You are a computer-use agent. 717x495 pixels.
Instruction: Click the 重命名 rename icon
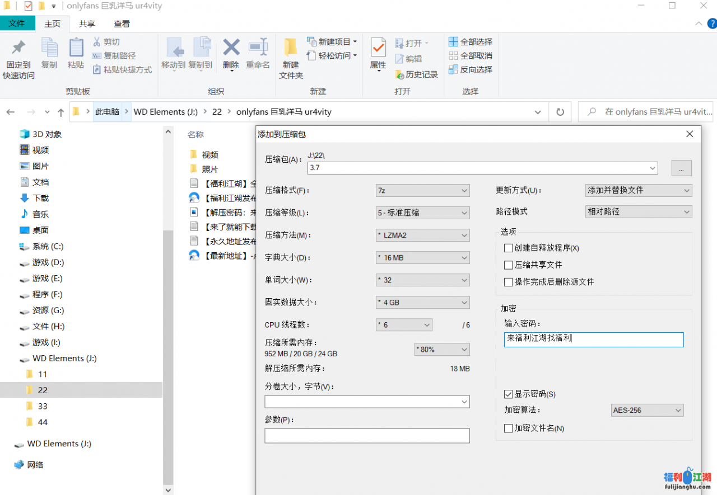coord(258,48)
